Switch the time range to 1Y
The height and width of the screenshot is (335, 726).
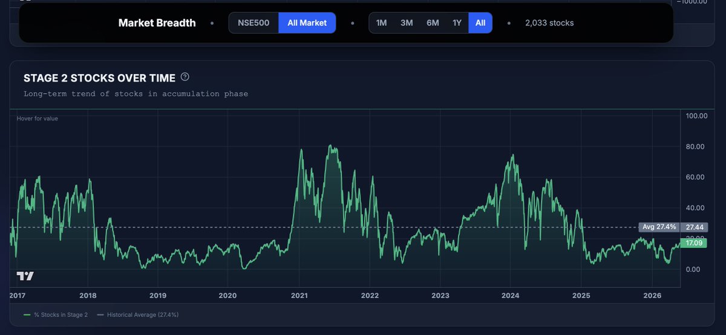point(457,23)
